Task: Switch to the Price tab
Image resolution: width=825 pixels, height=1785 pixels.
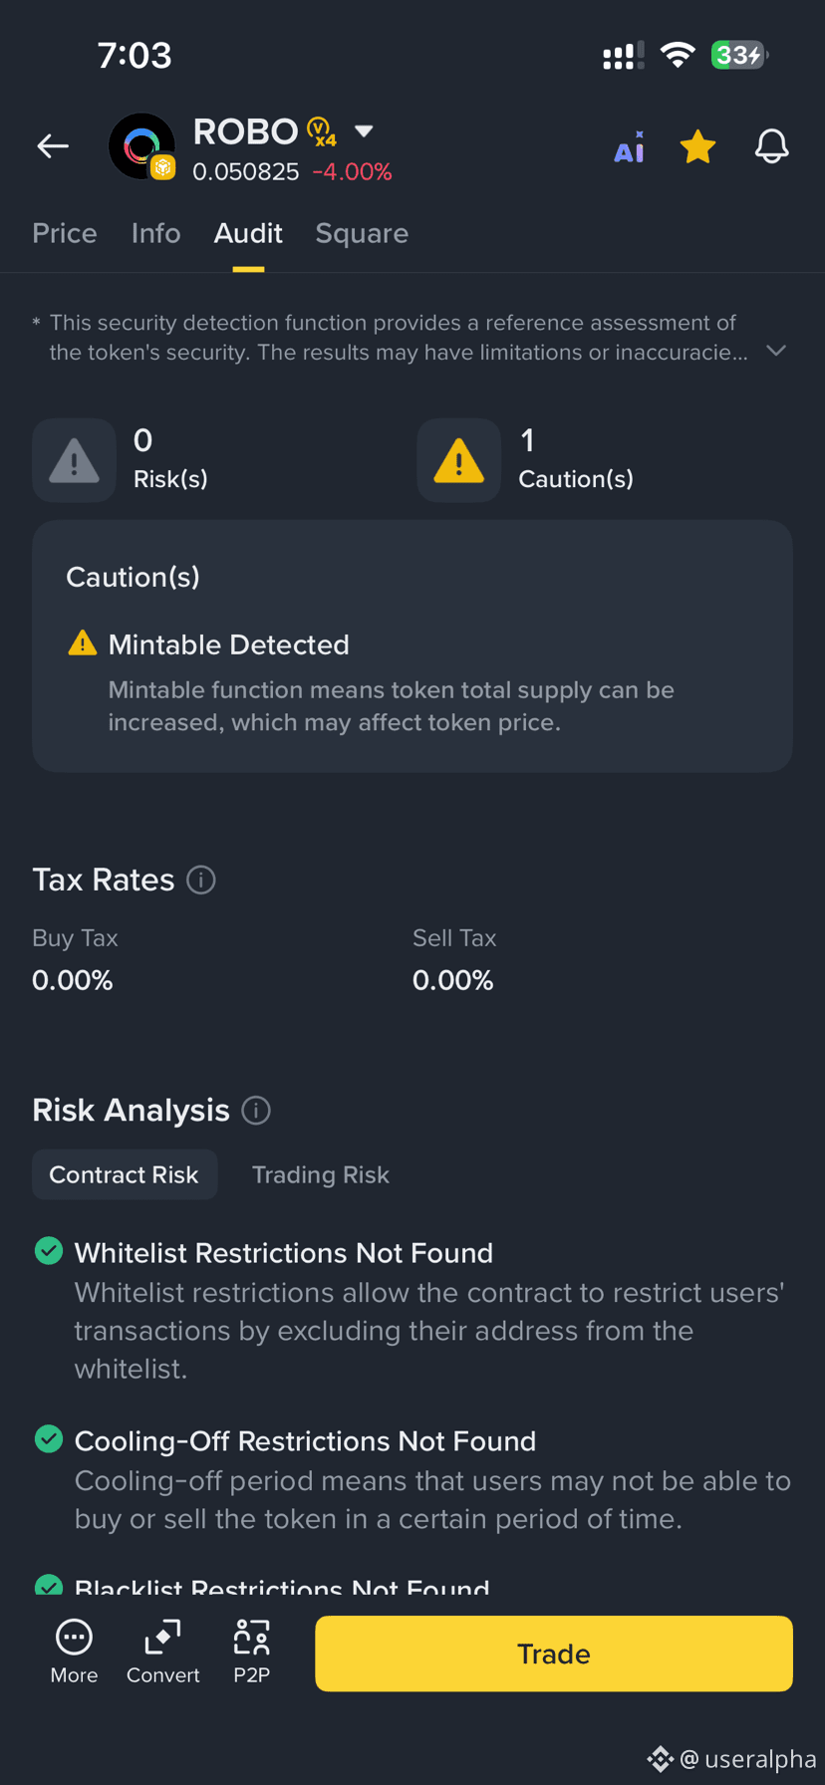Action: [x=65, y=233]
